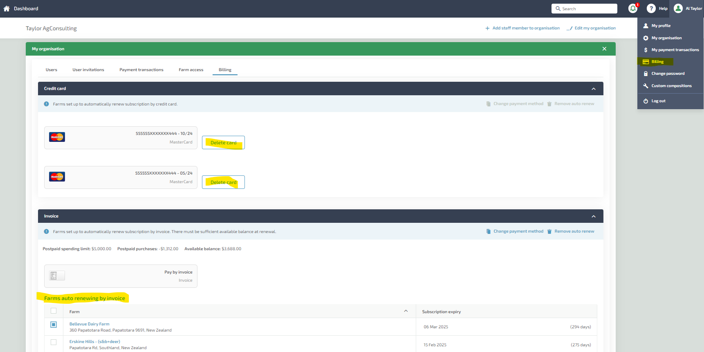Image resolution: width=704 pixels, height=352 pixels.
Task: Sort the Farm column using its arrow
Action: [x=406, y=311]
